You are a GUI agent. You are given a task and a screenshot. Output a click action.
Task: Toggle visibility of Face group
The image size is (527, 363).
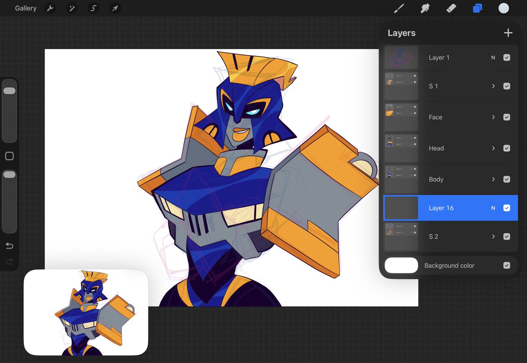pyautogui.click(x=507, y=117)
